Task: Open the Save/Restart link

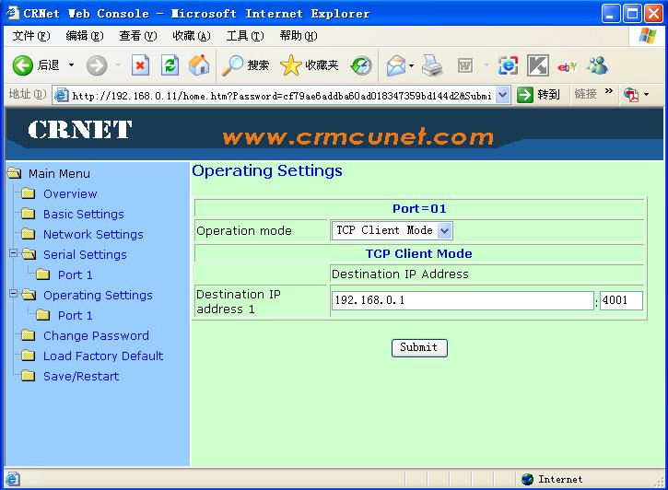Action: tap(81, 376)
